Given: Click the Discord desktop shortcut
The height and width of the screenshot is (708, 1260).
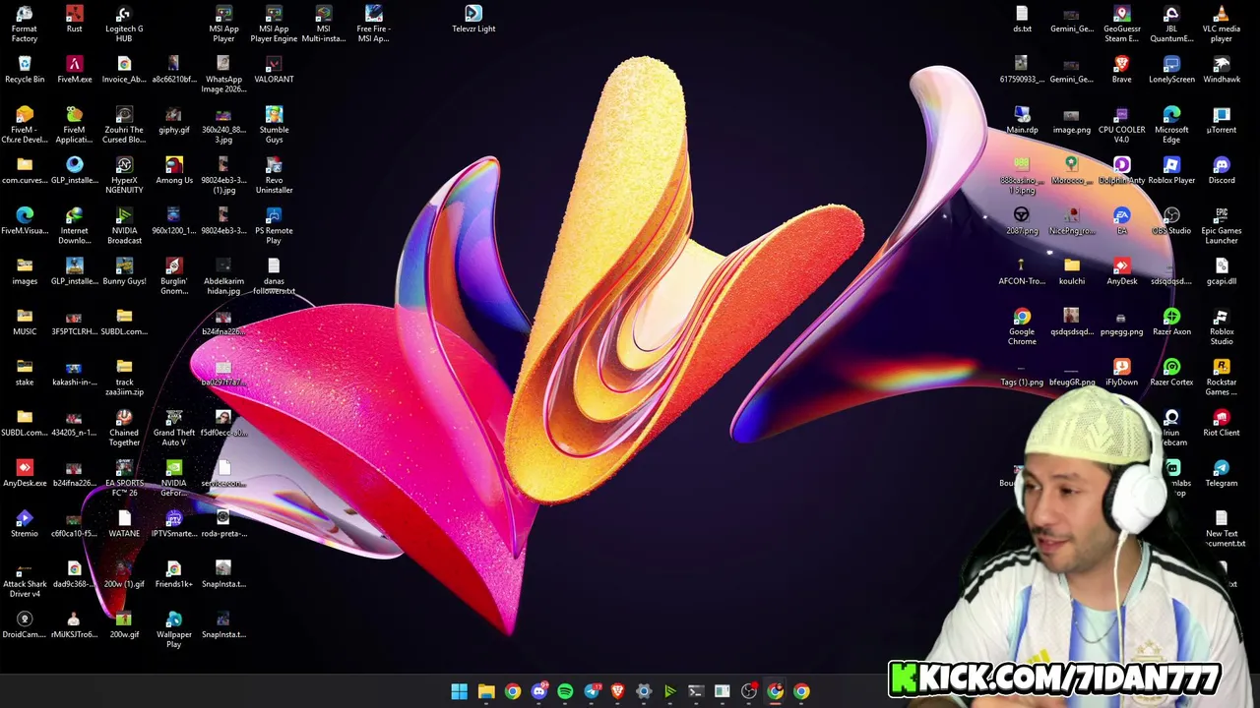Looking at the screenshot, I should [x=1222, y=170].
